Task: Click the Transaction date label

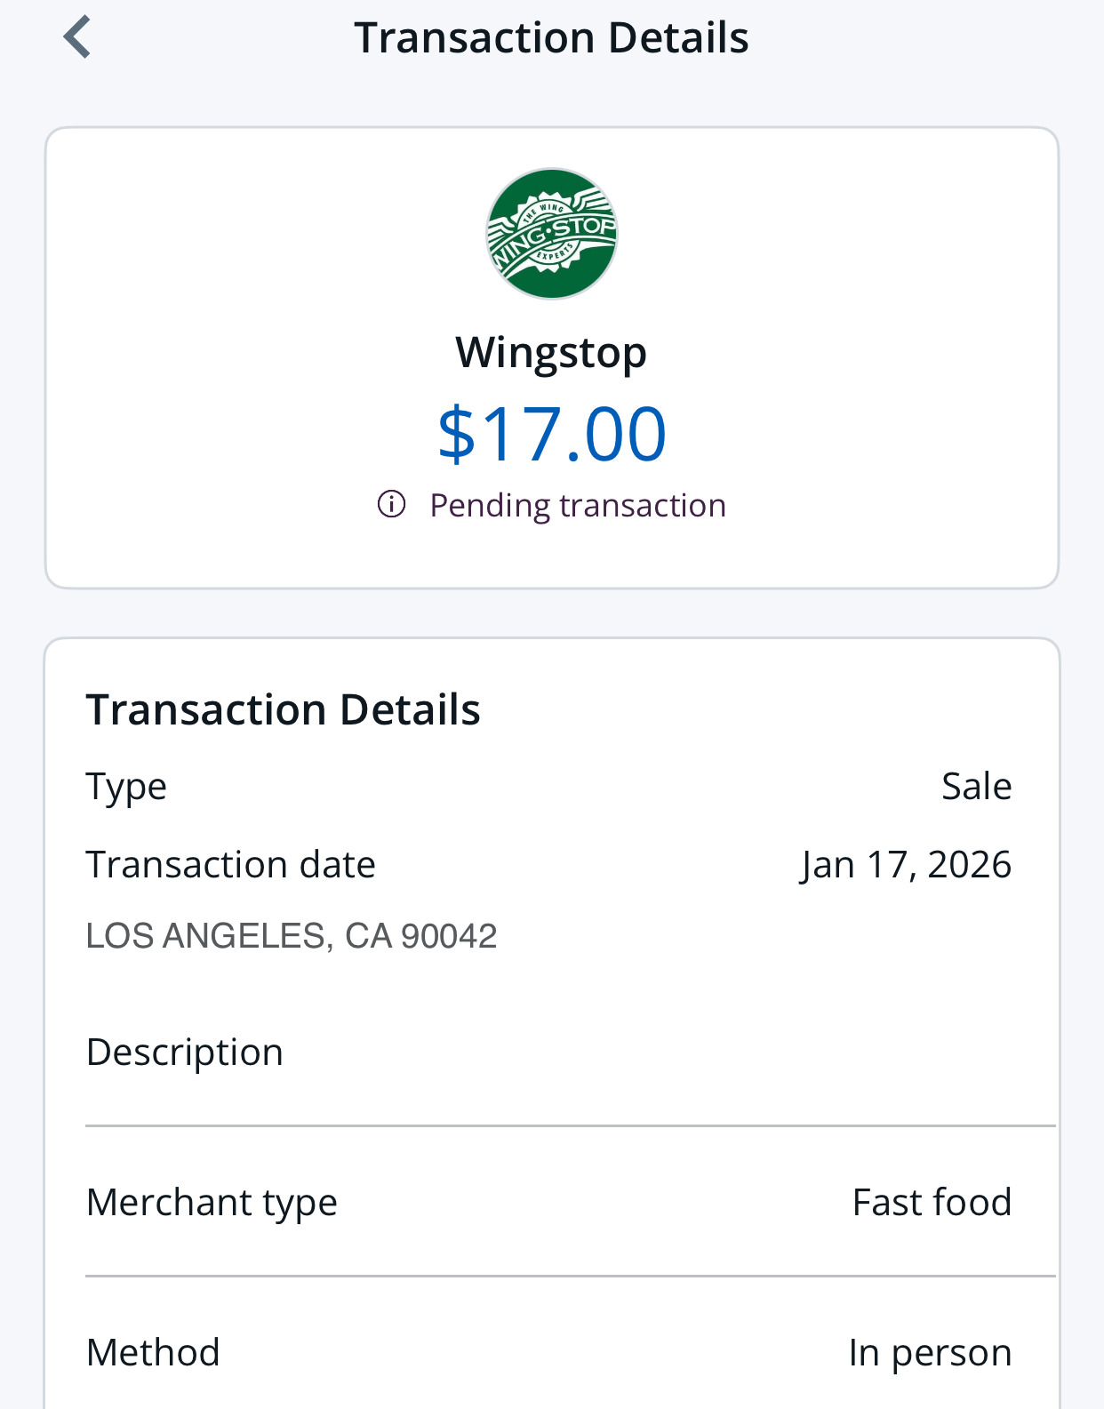Action: tap(230, 864)
